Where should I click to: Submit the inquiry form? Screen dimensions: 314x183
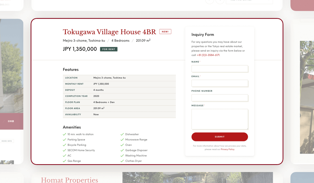[x=220, y=137]
